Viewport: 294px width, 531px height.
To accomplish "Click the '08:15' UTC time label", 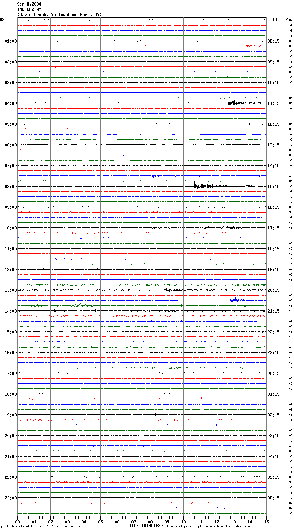I will (274, 41).
